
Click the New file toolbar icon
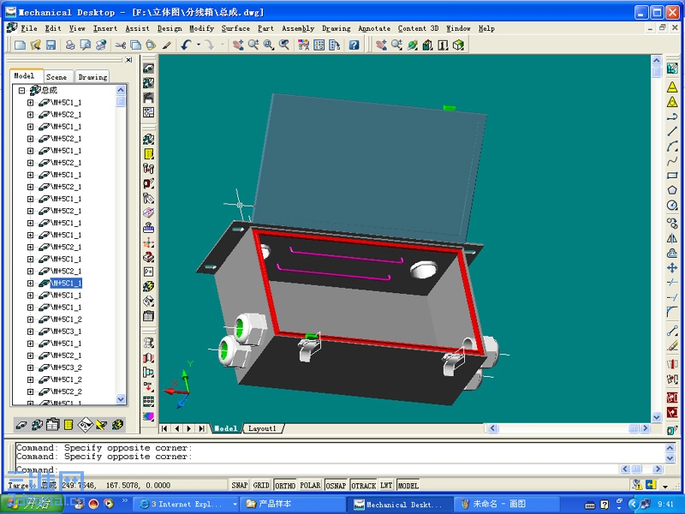20,45
